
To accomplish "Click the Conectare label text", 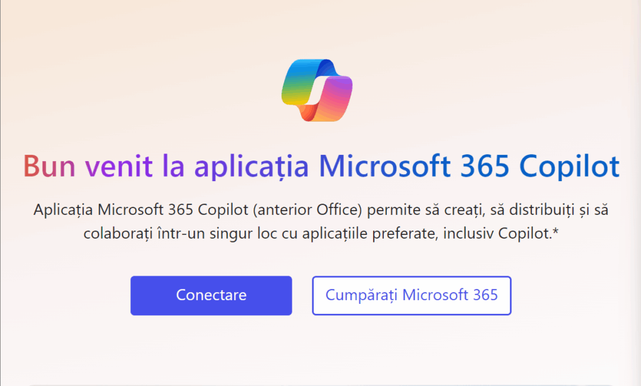I will tap(211, 295).
